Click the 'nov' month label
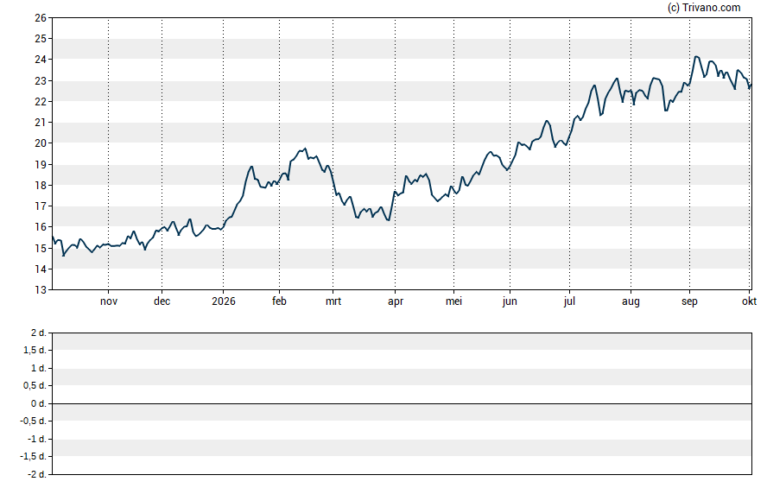767x488 pixels. point(109,301)
